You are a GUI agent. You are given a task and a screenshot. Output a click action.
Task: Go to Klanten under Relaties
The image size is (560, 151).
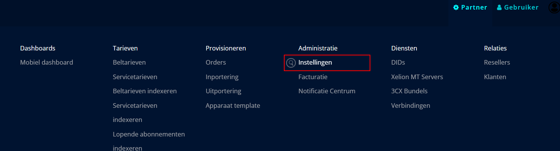tap(495, 77)
